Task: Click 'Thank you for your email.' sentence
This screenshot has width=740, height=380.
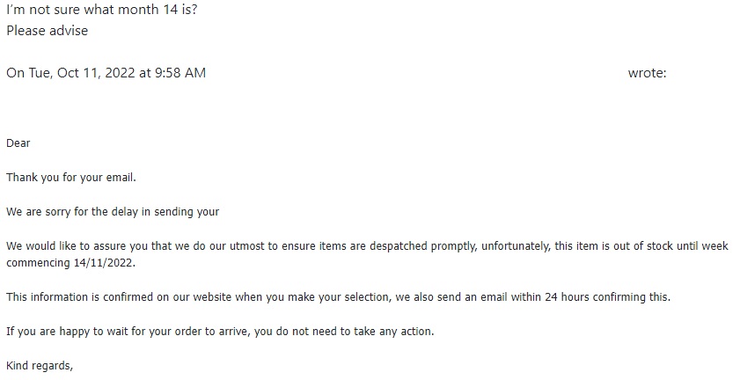Action: (x=71, y=178)
